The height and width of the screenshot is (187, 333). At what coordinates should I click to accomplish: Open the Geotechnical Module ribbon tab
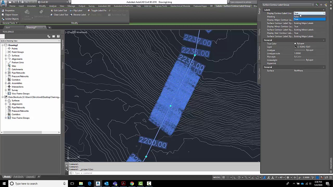[x=180, y=6]
